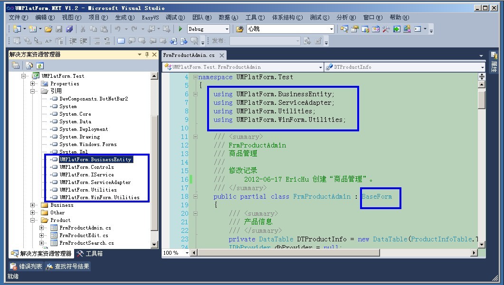Image resolution: width=504 pixels, height=285 pixels.
Task: Close the FrmProductAdmin.cs tab
Action: (x=221, y=55)
